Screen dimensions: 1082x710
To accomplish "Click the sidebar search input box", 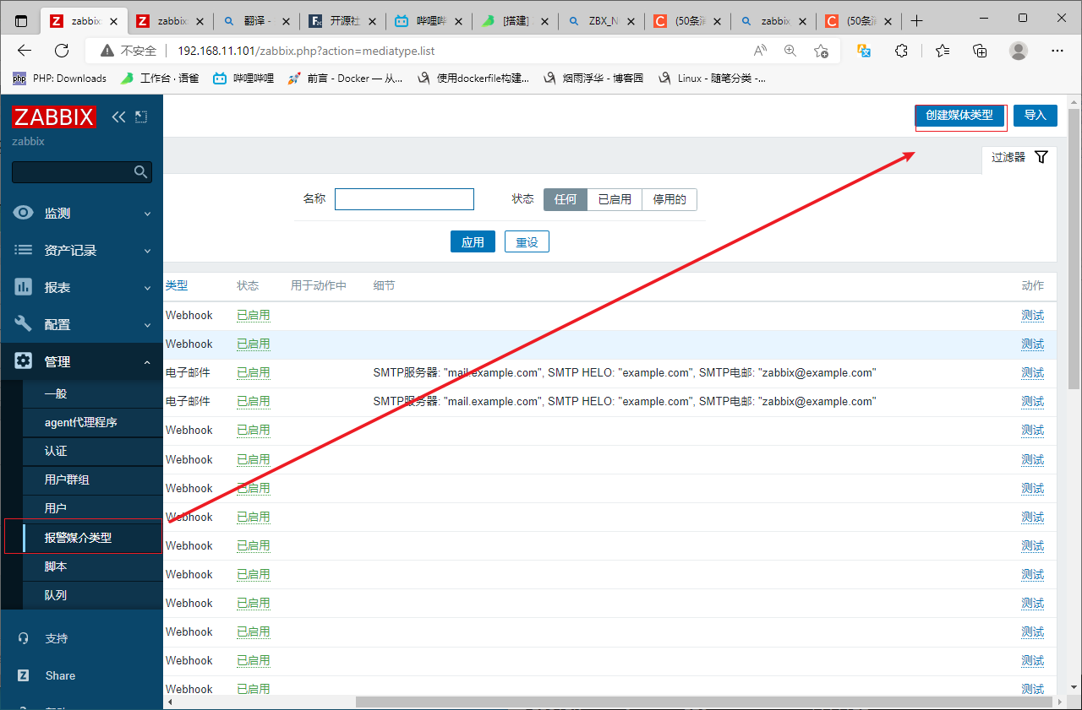I will pyautogui.click(x=82, y=172).
